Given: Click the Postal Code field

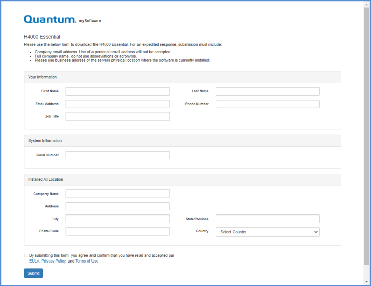Looking at the screenshot, I should click(x=118, y=231).
